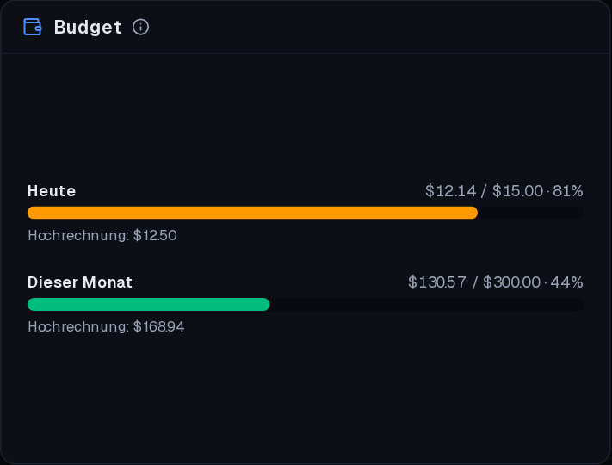This screenshot has width=612, height=465.
Task: Open the info icon next to Budget
Action: (x=140, y=27)
